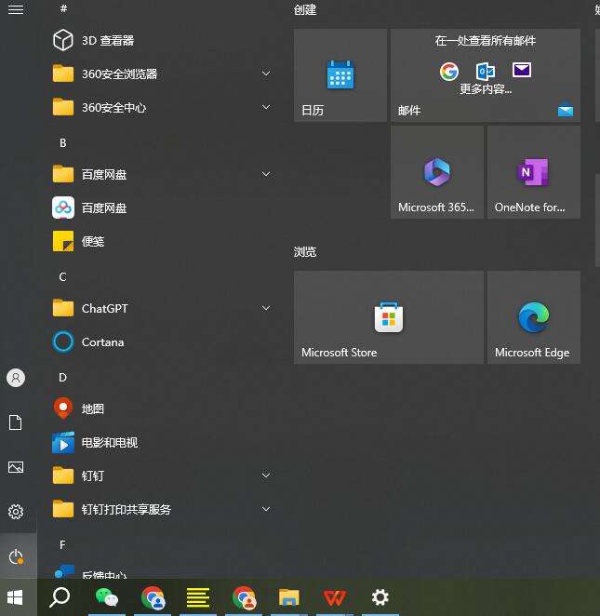Expand the 钉钉 folder chevron

coord(266,475)
